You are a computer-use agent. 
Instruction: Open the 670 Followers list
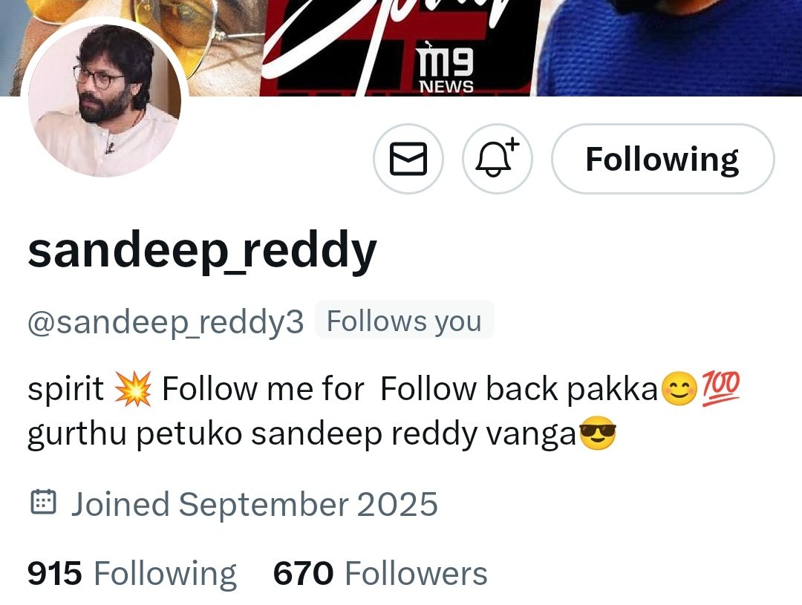coord(380,573)
